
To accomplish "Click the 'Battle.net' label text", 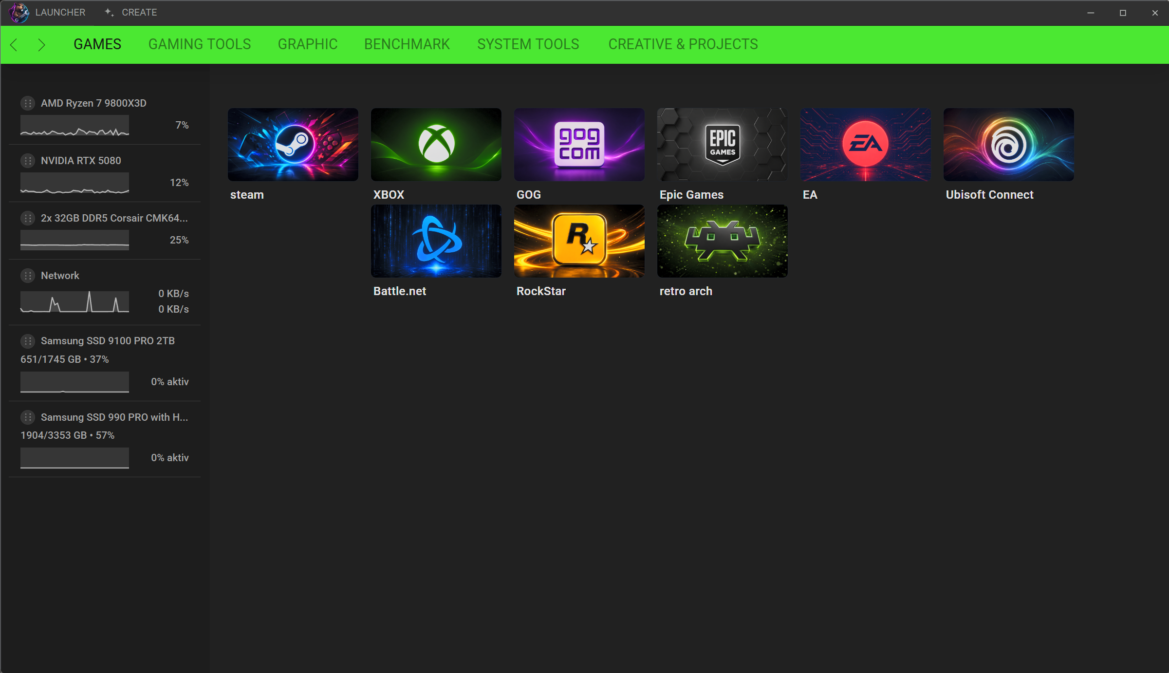I will [400, 291].
